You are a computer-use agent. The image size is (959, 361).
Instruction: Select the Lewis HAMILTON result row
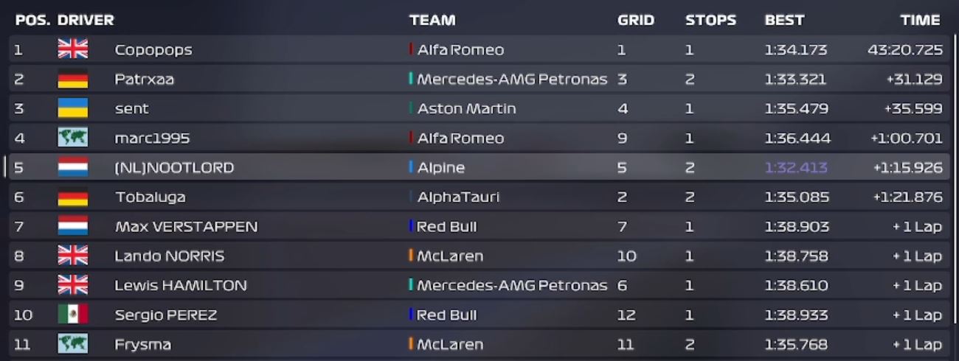point(479,285)
